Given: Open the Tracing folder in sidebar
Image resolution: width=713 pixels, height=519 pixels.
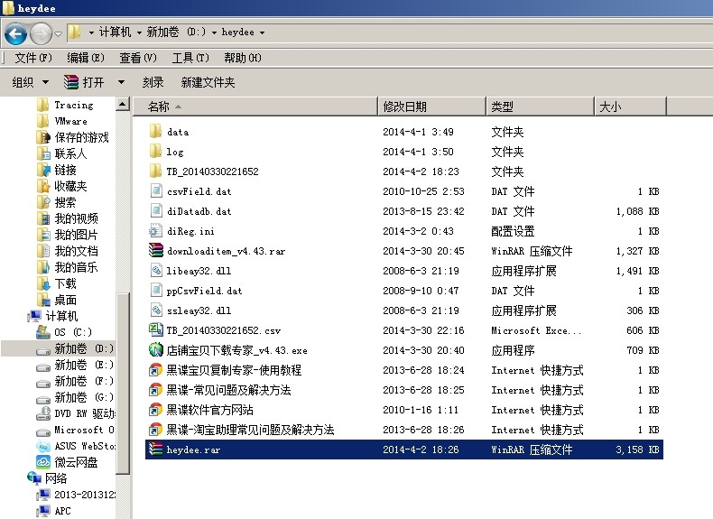Looking at the screenshot, I should point(74,105).
